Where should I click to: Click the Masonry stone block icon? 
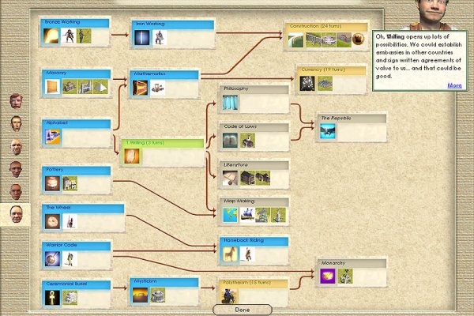point(53,86)
